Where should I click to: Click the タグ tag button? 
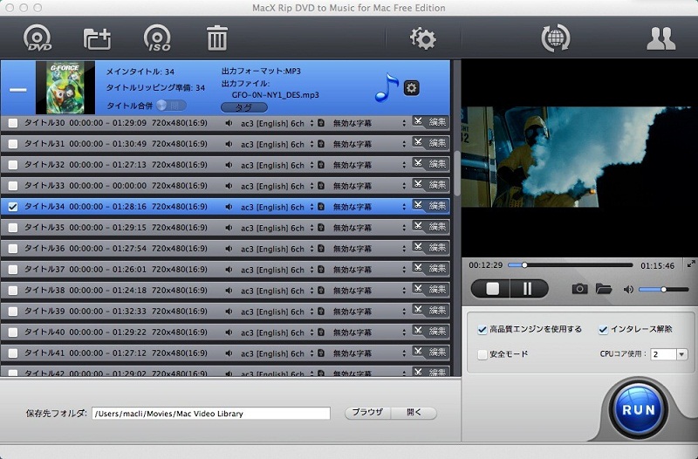(244, 107)
